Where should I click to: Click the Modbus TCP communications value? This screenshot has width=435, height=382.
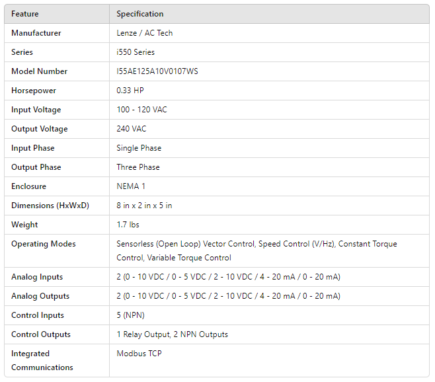[139, 354]
